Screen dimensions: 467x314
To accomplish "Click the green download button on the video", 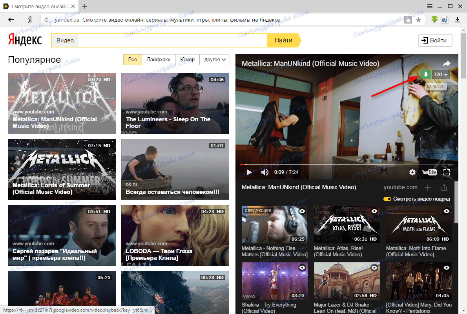I will pyautogui.click(x=426, y=75).
